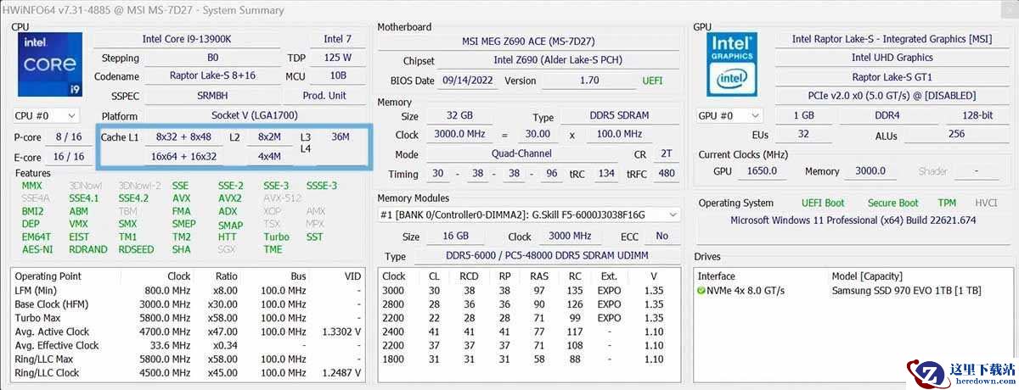The width and height of the screenshot is (1019, 390).
Task: Select the Raptor Lake-S 8+16 codename field
Action: click(212, 76)
